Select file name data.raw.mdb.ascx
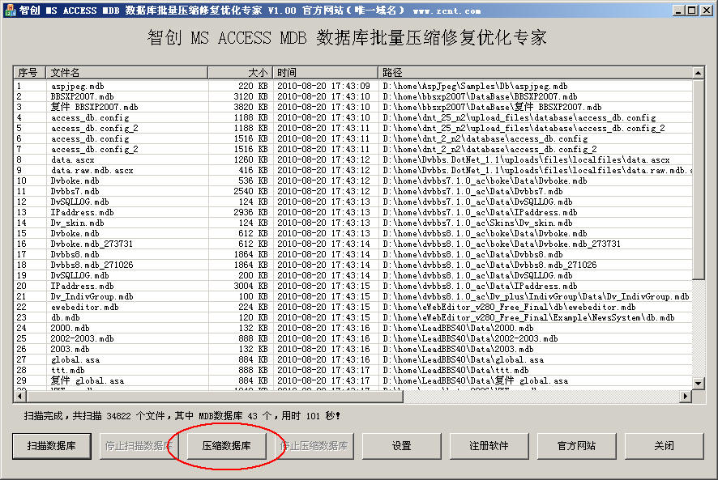The height and width of the screenshot is (480, 718). click(92, 170)
